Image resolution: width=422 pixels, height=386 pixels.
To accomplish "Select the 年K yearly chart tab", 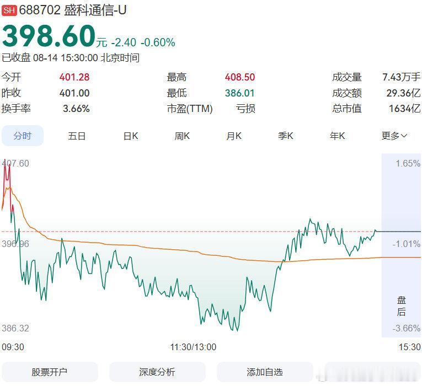I will (x=337, y=136).
